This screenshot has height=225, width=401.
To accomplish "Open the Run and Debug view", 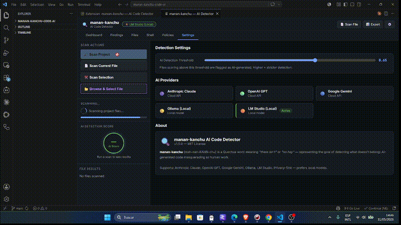I will [x=7, y=53].
